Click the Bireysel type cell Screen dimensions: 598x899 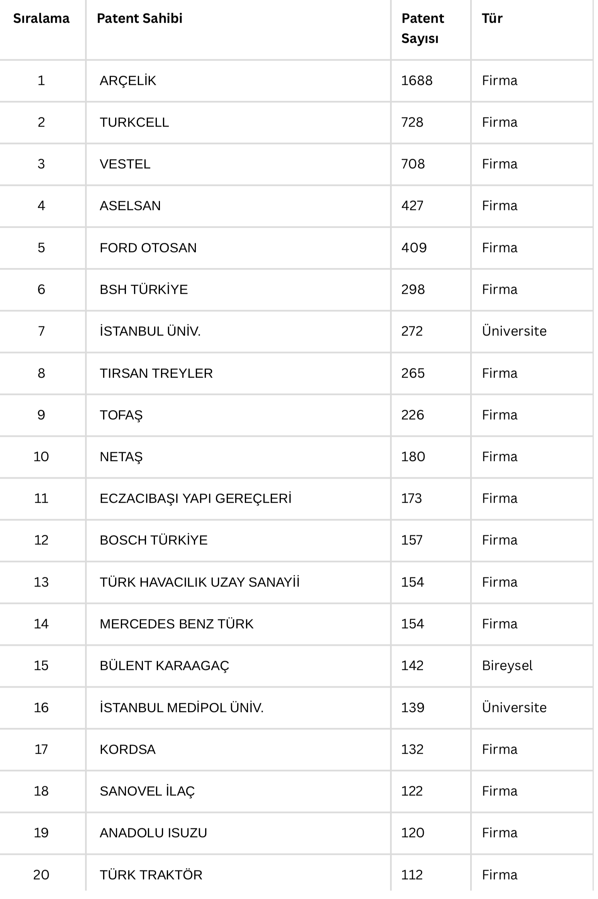point(507,666)
